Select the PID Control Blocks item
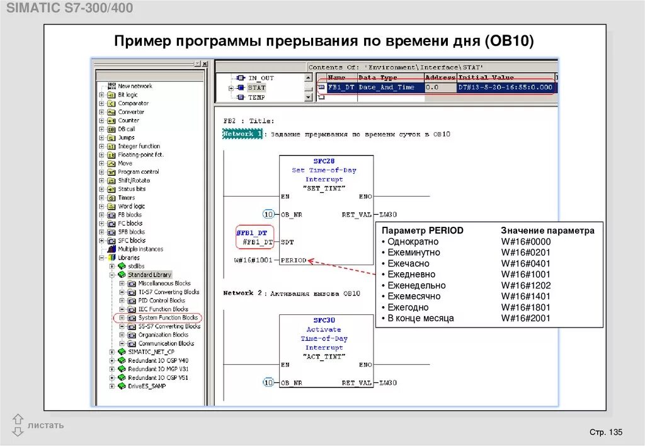 click(162, 300)
